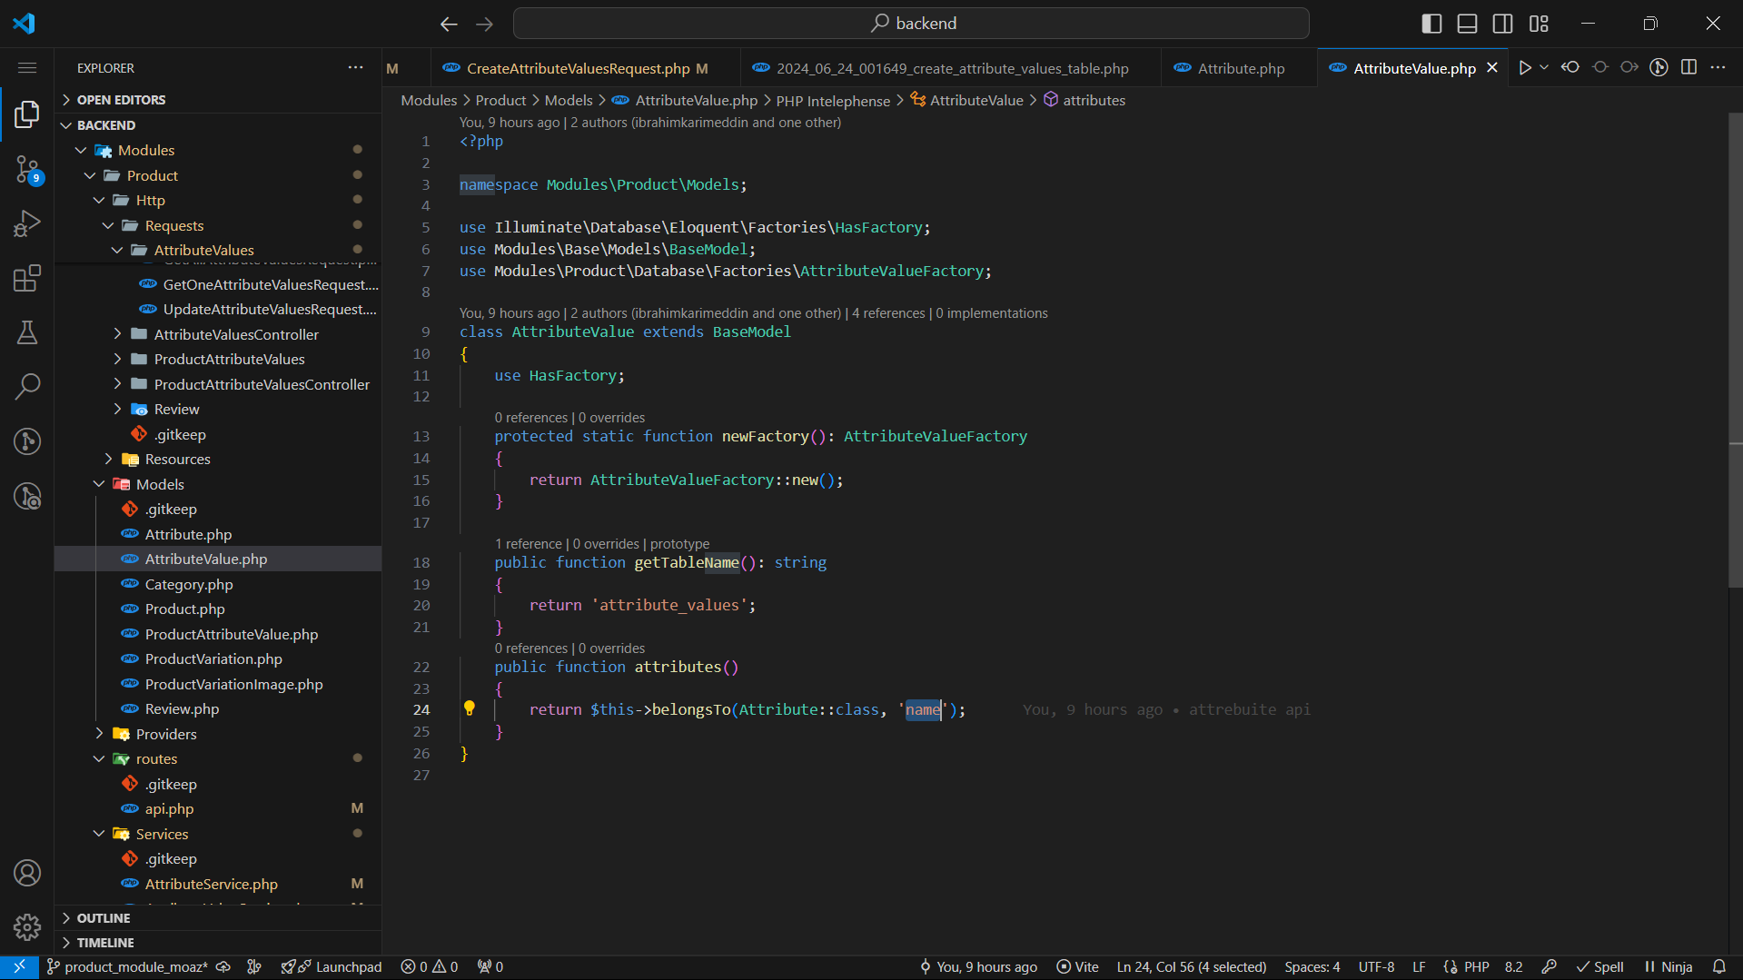Open the Source Control view
1743x980 pixels.
pyautogui.click(x=27, y=169)
